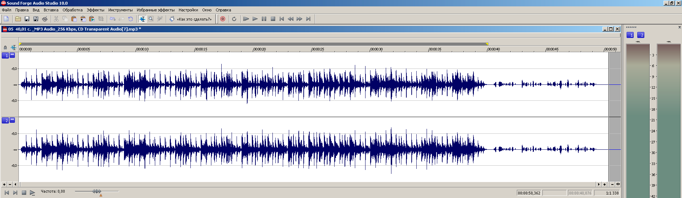Save the file with the floppy disk icon
The height and width of the screenshot is (198, 682).
[x=27, y=19]
